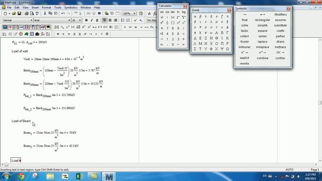Open the Insert menu
Viewport: 322px width, 181px height.
click(x=35, y=8)
